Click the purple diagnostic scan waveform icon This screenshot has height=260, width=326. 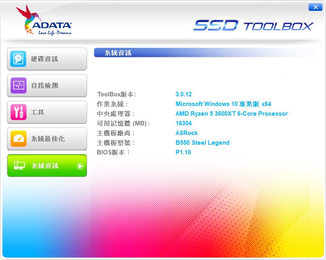tap(18, 85)
